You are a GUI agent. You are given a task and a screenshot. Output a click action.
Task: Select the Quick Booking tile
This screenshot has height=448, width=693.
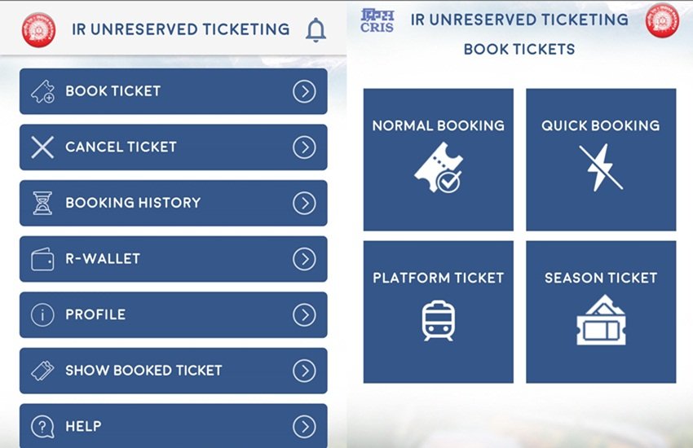tap(601, 160)
